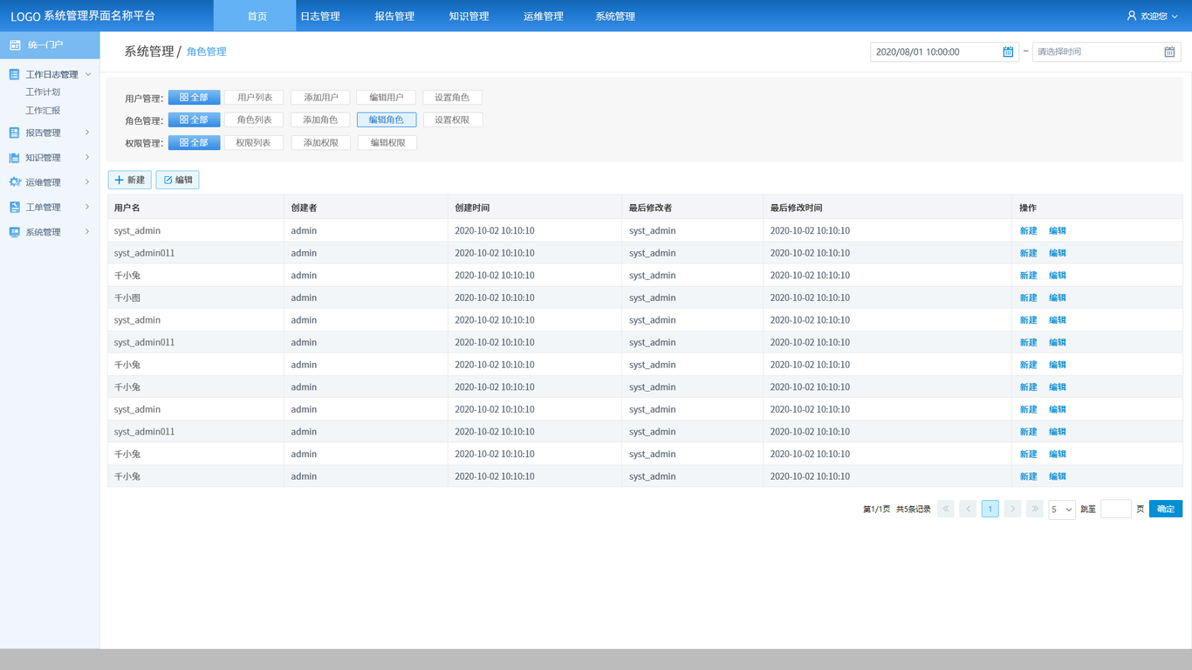Open the calendar icon of the 请选择时间 field
Screen dimensions: 1192x670
(1169, 51)
